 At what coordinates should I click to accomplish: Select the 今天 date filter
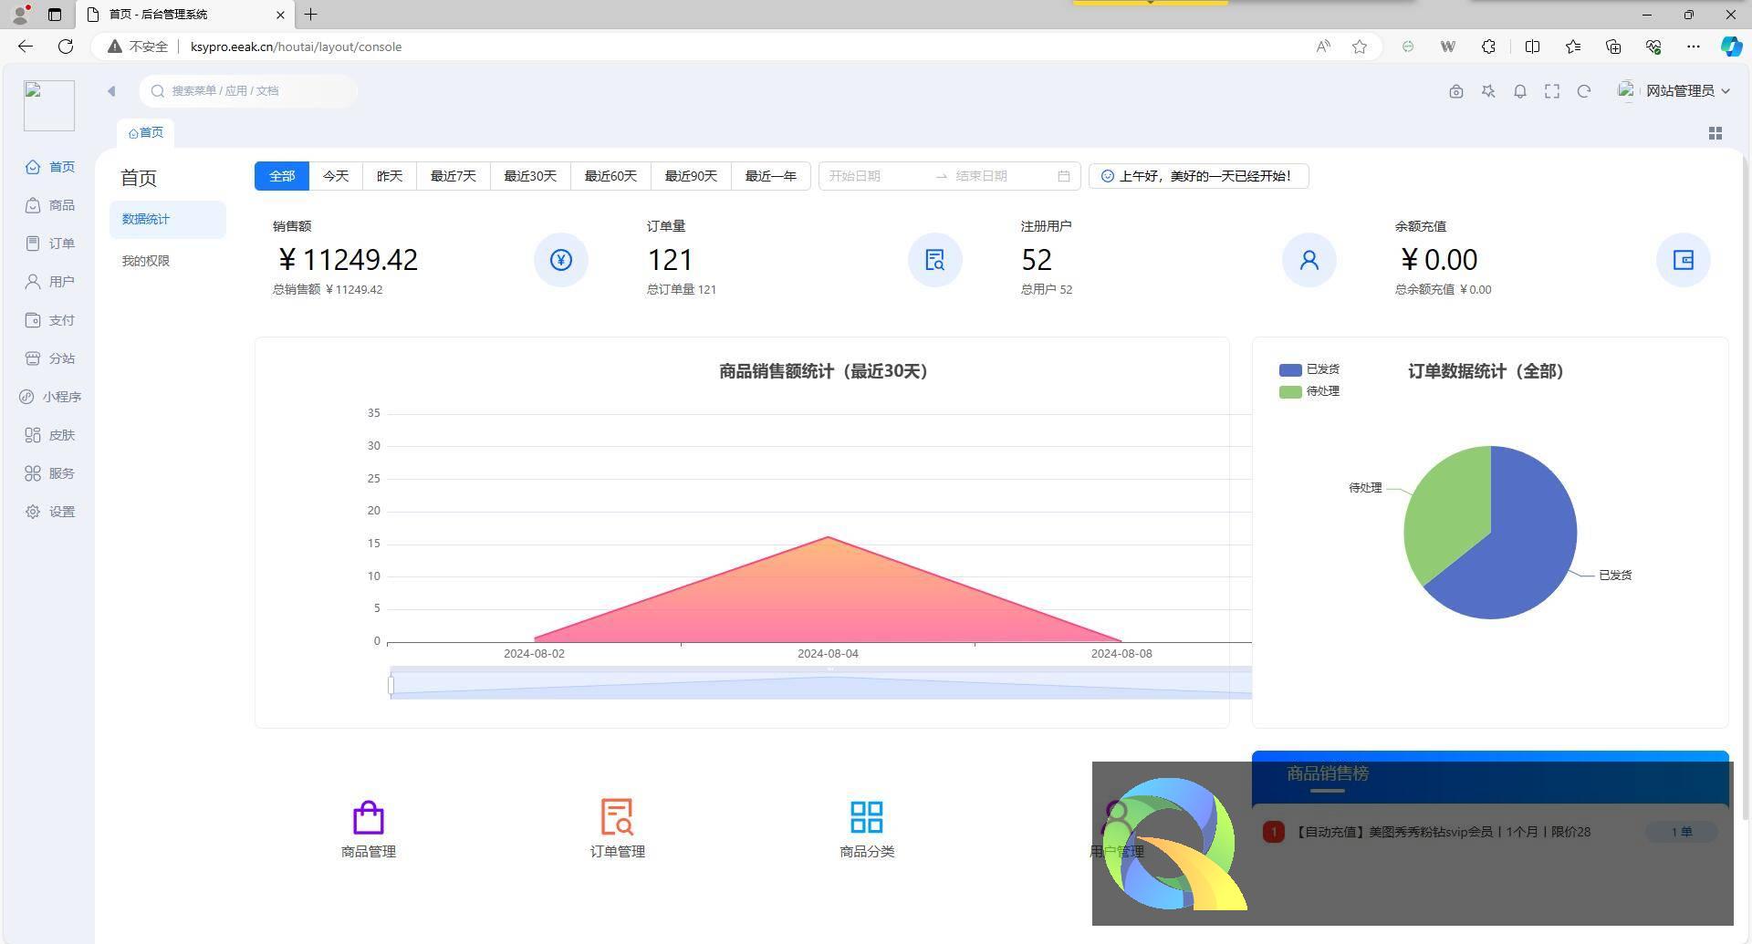336,176
